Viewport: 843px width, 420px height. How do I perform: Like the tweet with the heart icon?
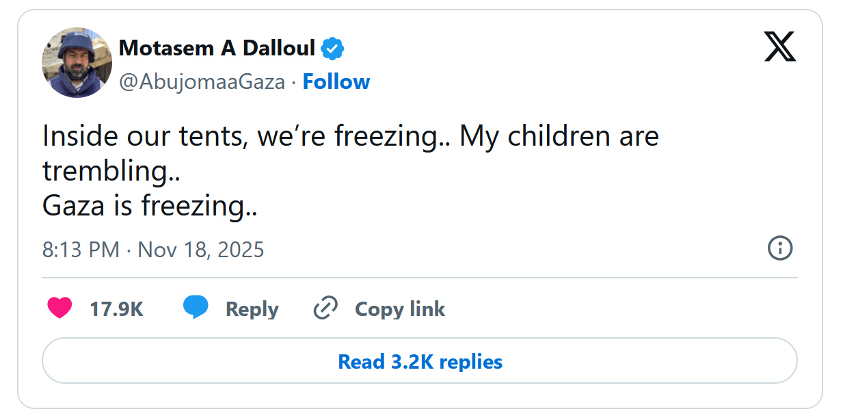click(x=59, y=309)
